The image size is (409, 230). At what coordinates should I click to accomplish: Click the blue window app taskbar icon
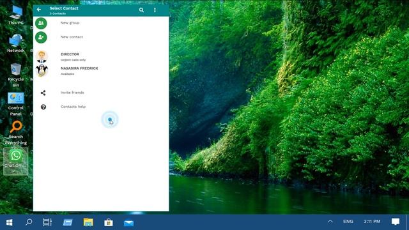[68, 222]
